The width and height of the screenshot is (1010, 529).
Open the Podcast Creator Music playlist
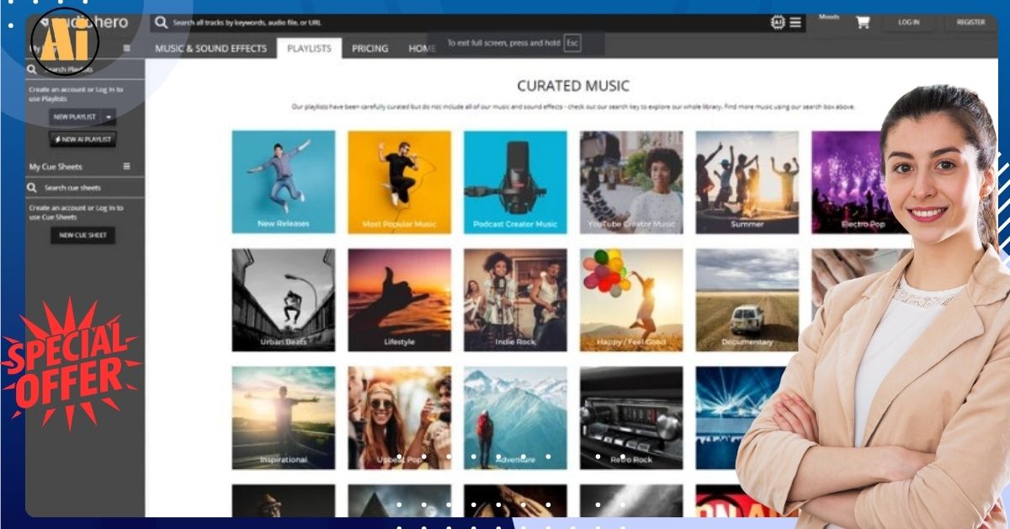click(x=515, y=182)
